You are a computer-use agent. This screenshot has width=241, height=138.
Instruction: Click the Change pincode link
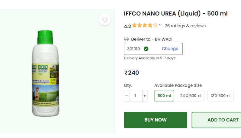pyautogui.click(x=170, y=49)
